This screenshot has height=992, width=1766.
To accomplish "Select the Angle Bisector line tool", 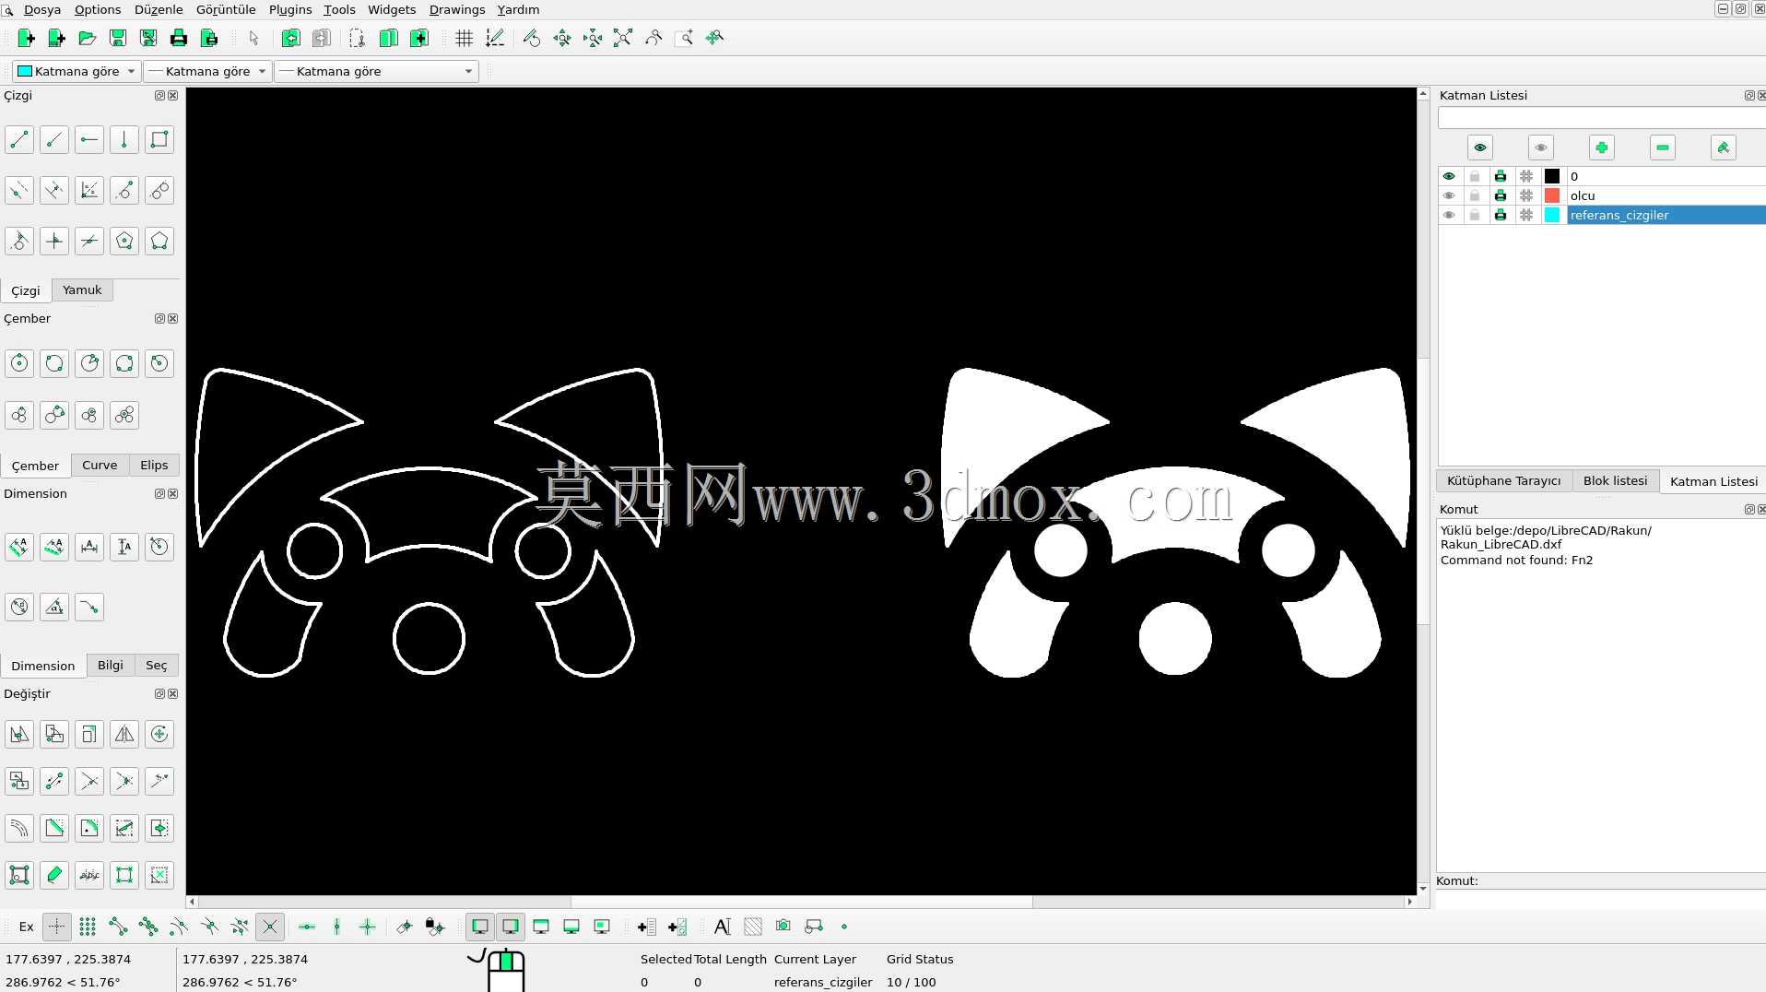I will click(89, 190).
